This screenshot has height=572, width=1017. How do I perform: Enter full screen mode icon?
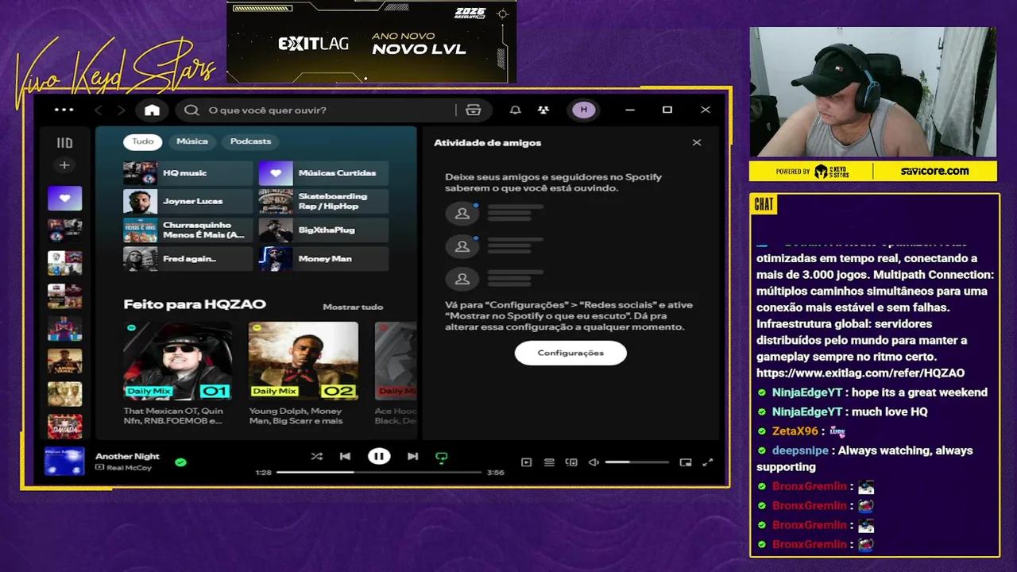708,462
